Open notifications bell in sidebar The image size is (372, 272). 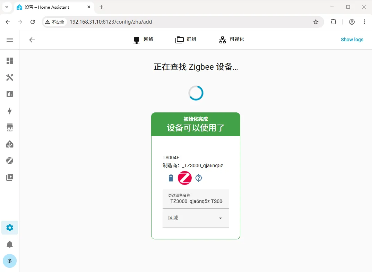click(10, 244)
